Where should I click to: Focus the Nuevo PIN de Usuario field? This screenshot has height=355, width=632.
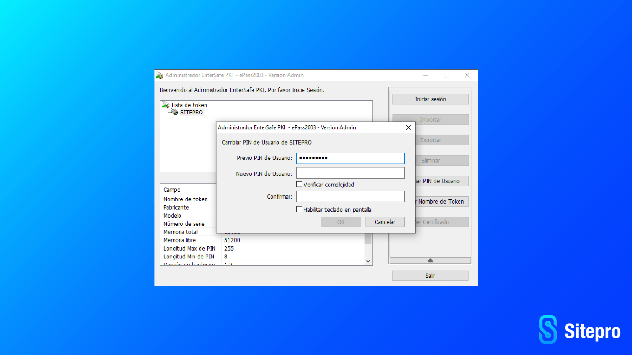(350, 173)
